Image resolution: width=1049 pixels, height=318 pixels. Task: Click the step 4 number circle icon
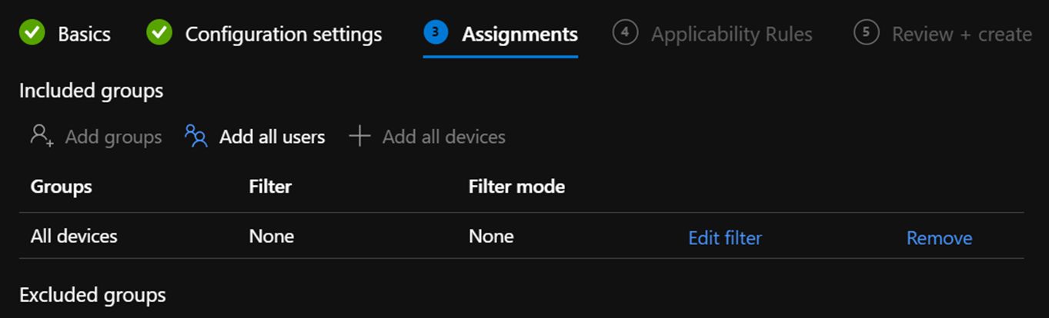pos(625,32)
